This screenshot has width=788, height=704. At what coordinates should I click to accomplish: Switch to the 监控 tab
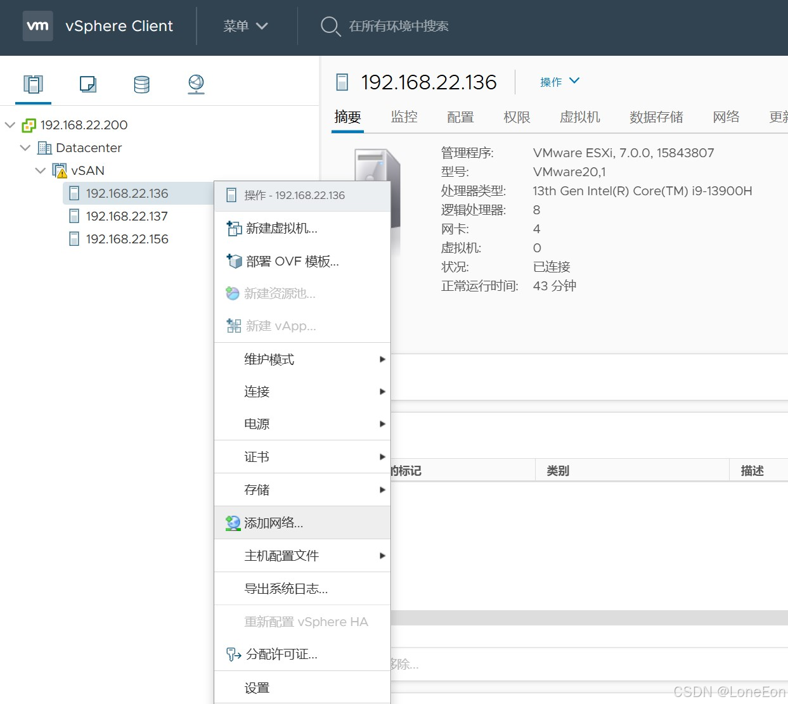tap(404, 117)
